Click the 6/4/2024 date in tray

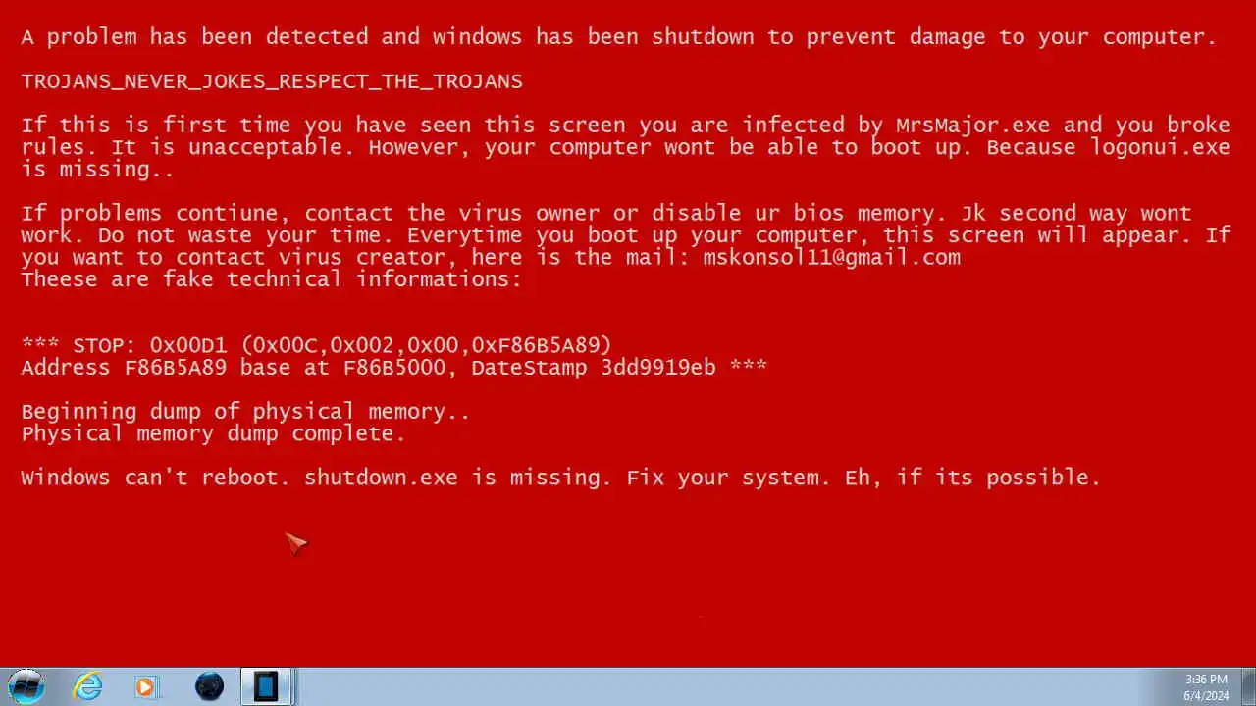(1206, 696)
